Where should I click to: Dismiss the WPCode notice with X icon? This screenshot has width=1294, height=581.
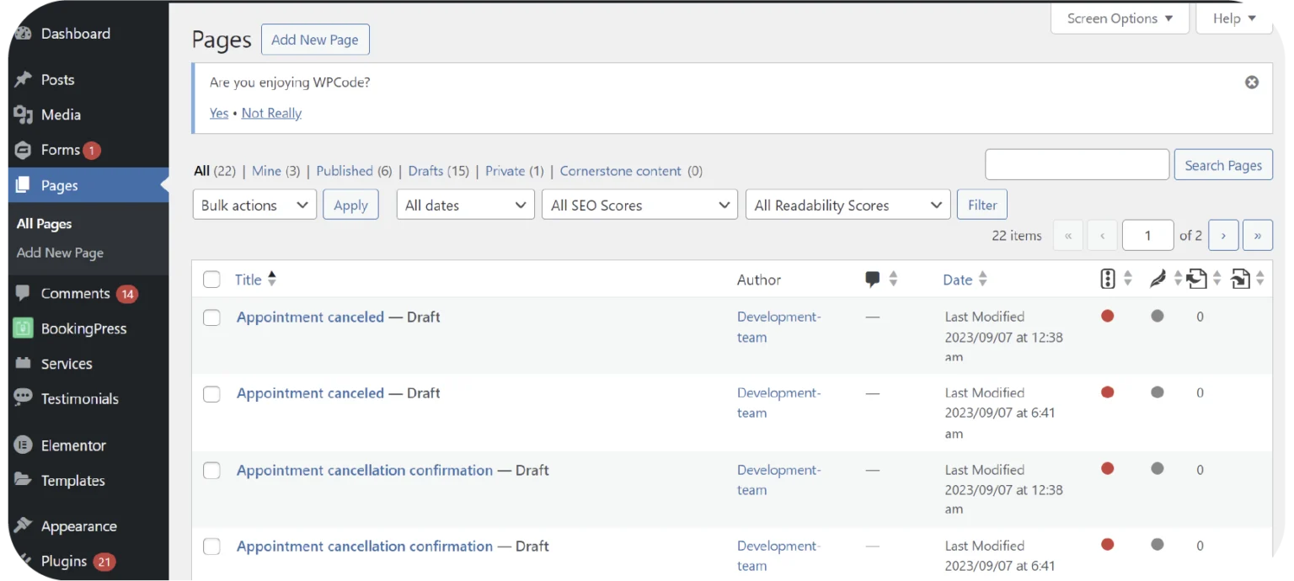pos(1252,83)
